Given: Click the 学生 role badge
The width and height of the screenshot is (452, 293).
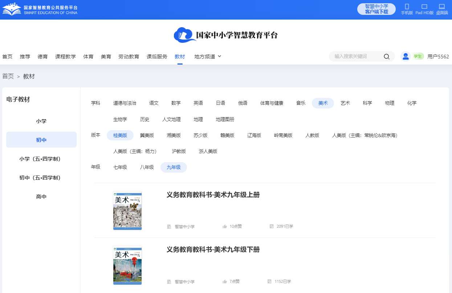Looking at the screenshot, I should [x=418, y=57].
